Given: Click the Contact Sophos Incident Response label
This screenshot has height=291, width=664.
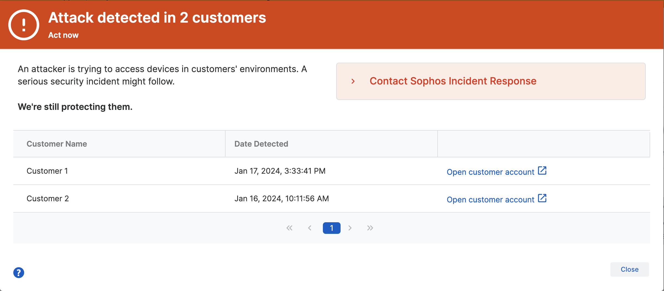Looking at the screenshot, I should tap(453, 81).
